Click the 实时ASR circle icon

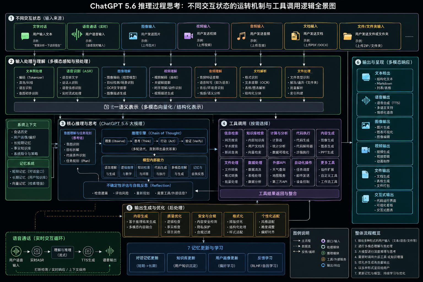[37, 251]
